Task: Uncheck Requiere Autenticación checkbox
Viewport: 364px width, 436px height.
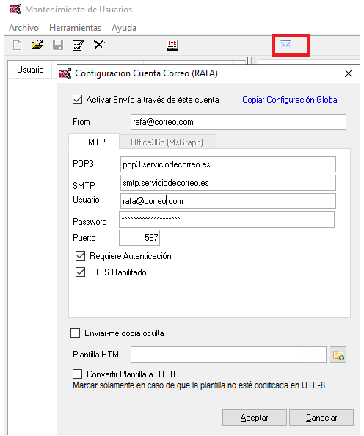Action: (x=81, y=256)
